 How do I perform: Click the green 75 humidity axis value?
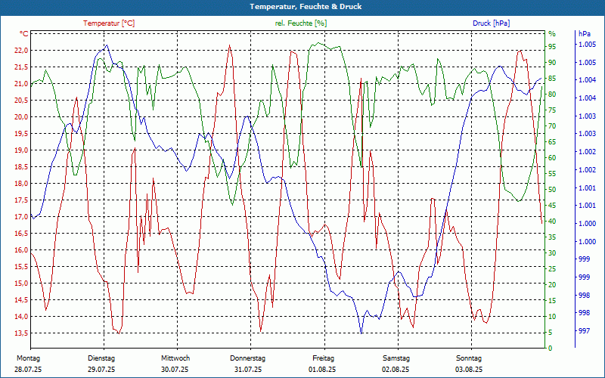click(552, 110)
